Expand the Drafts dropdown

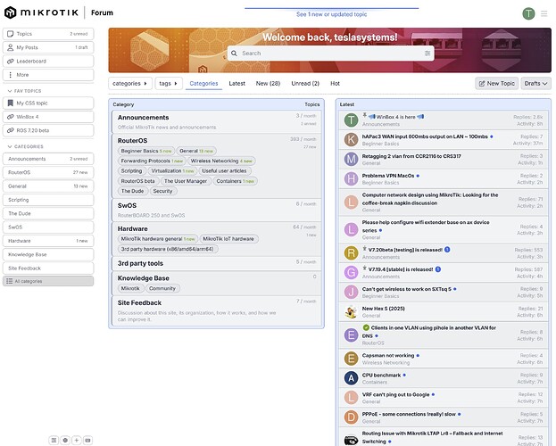pyautogui.click(x=535, y=83)
